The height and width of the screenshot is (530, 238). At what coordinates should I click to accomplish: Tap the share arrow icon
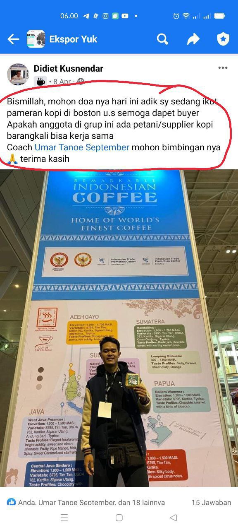point(193,39)
